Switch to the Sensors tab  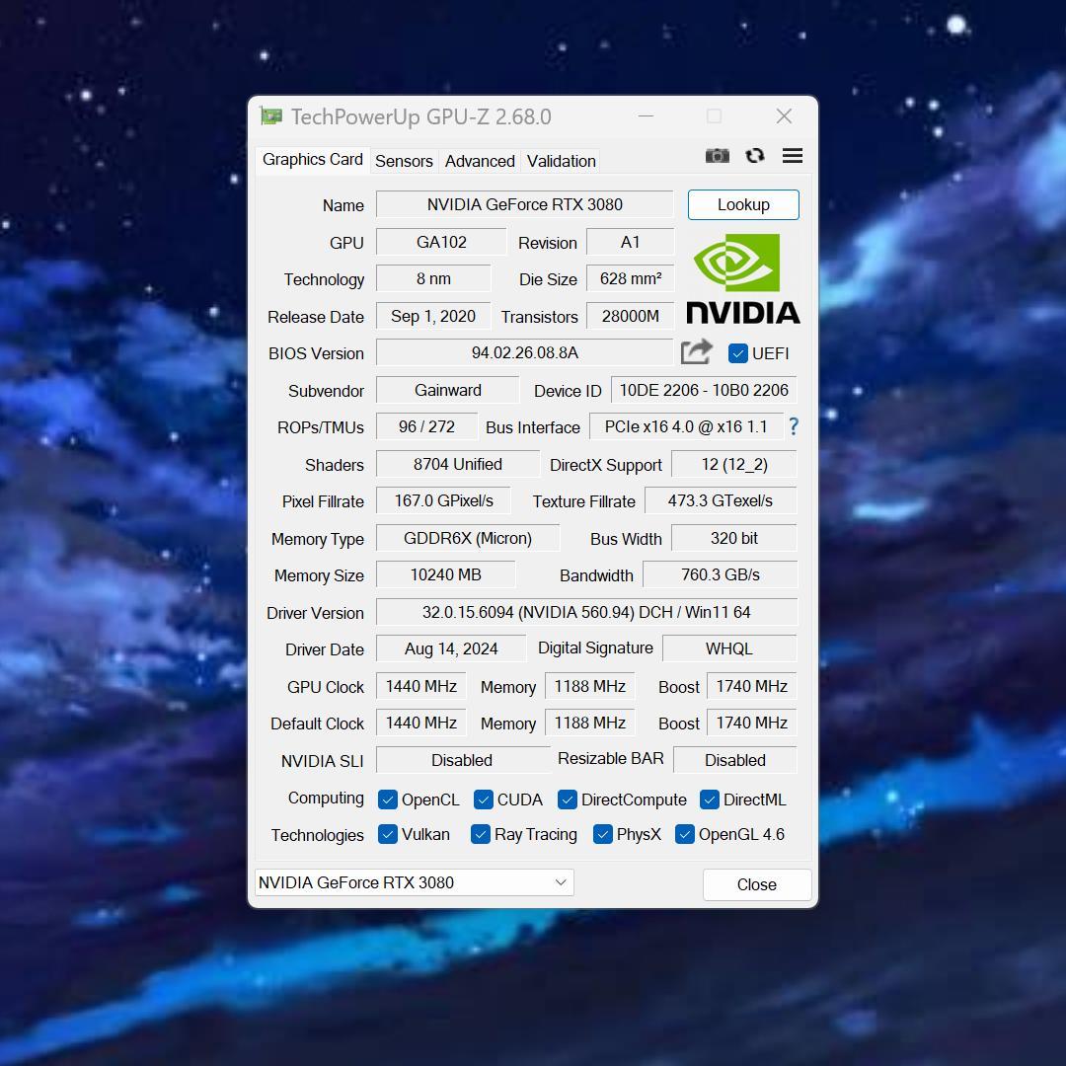coord(404,161)
